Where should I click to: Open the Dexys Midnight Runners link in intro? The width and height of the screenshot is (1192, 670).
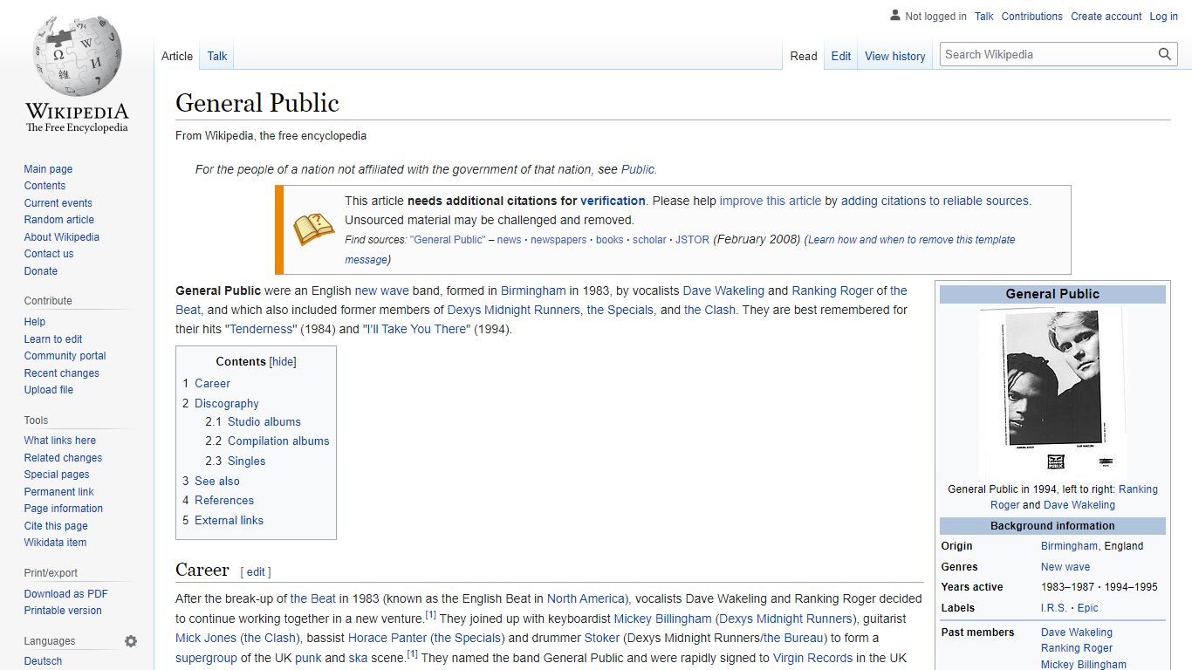pyautogui.click(x=513, y=310)
